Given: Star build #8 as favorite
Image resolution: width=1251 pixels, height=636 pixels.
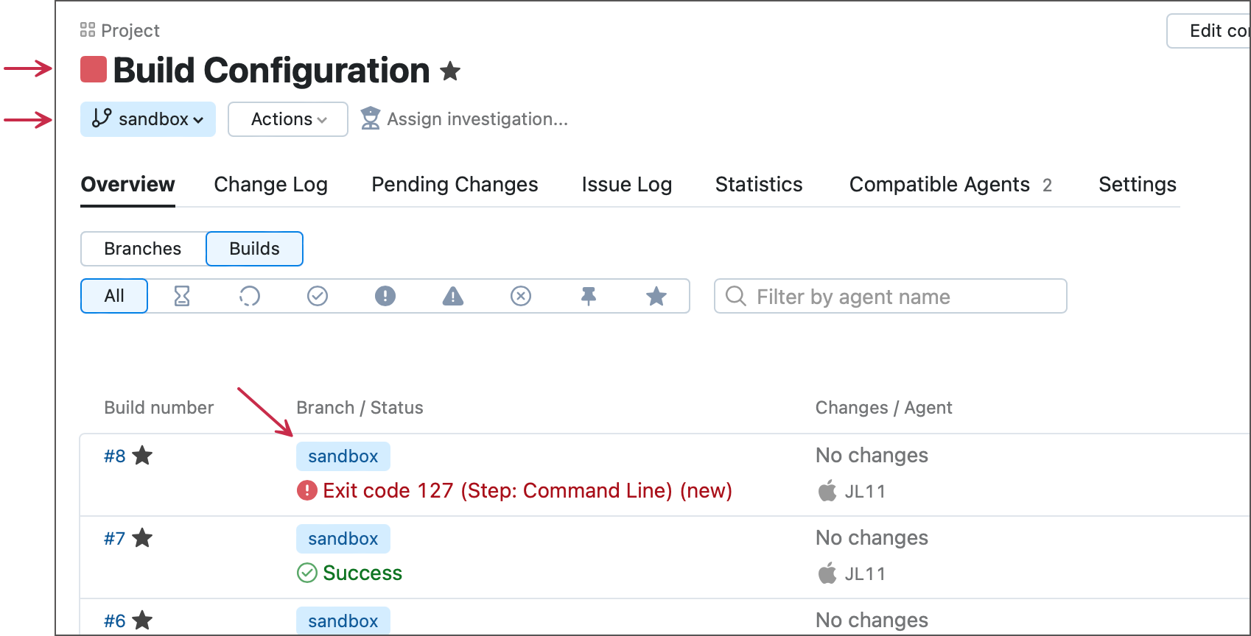Looking at the screenshot, I should (x=142, y=455).
